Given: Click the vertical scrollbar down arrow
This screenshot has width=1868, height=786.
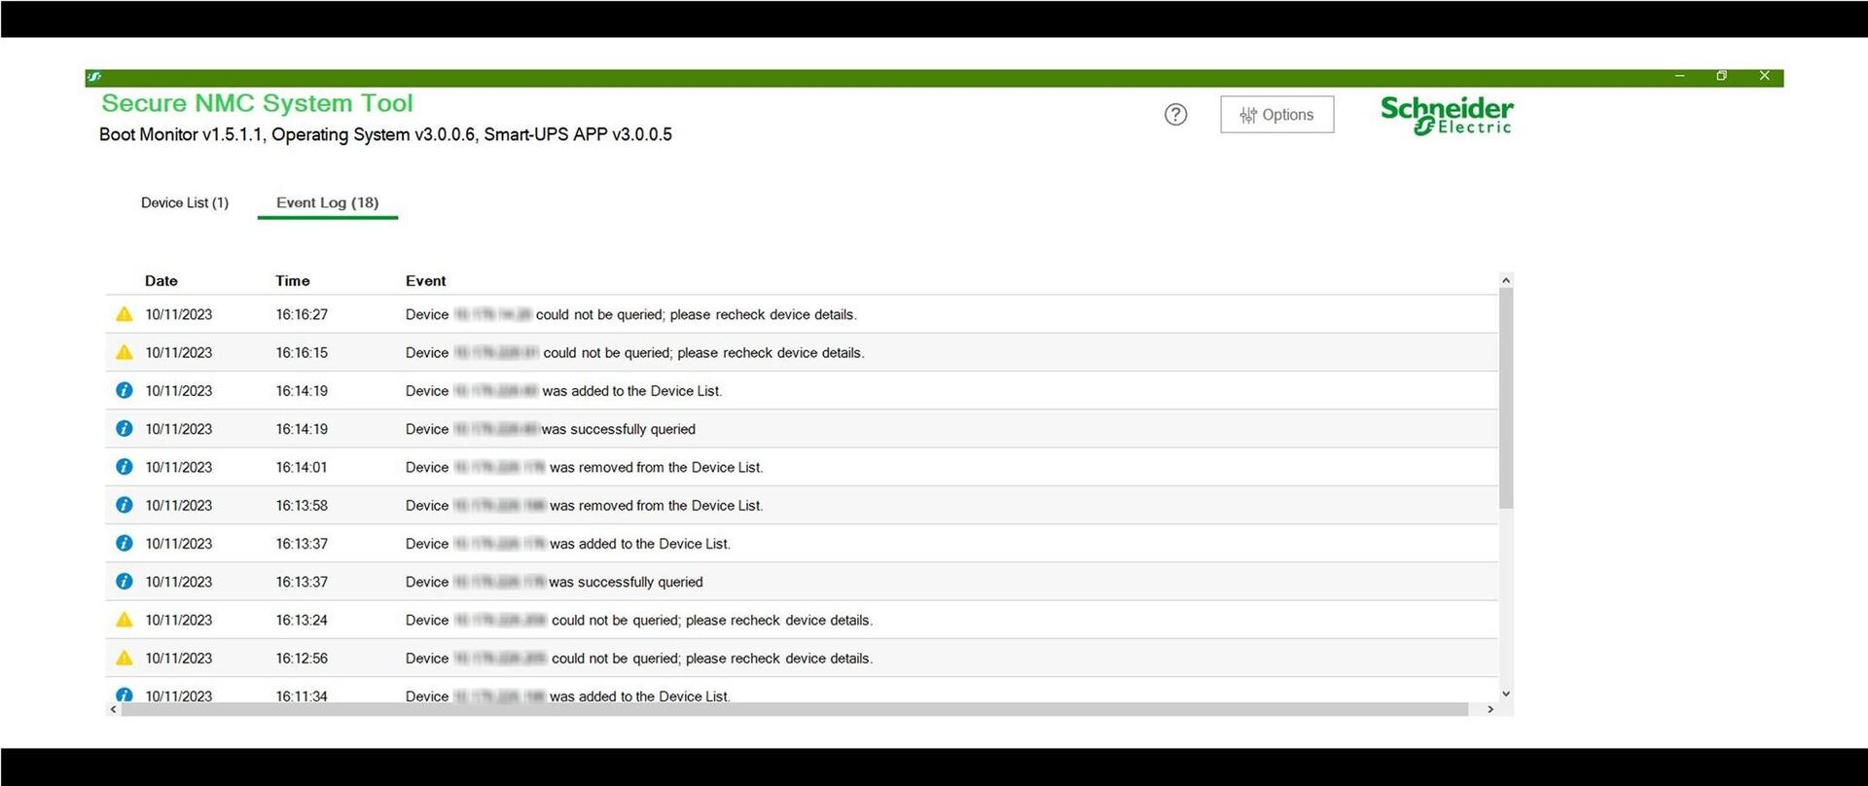Looking at the screenshot, I should pos(1506,694).
